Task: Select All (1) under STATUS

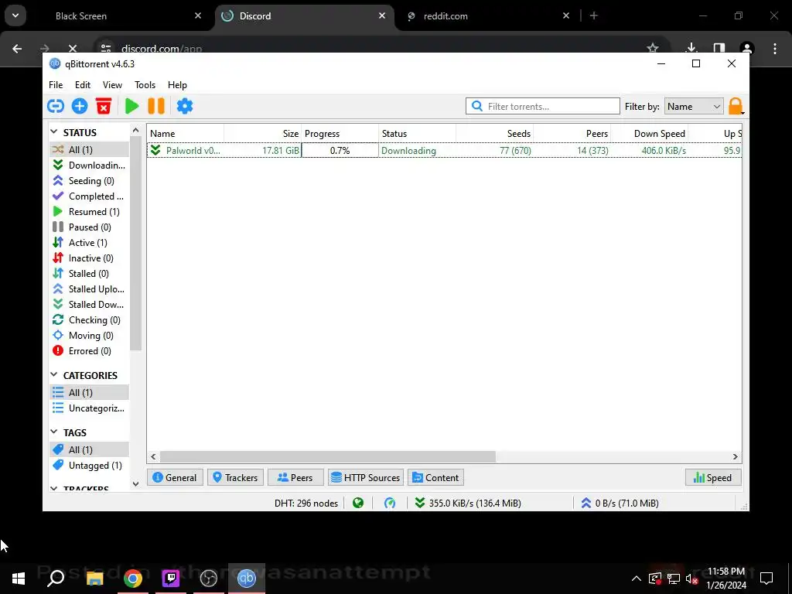Action: [x=90, y=149]
